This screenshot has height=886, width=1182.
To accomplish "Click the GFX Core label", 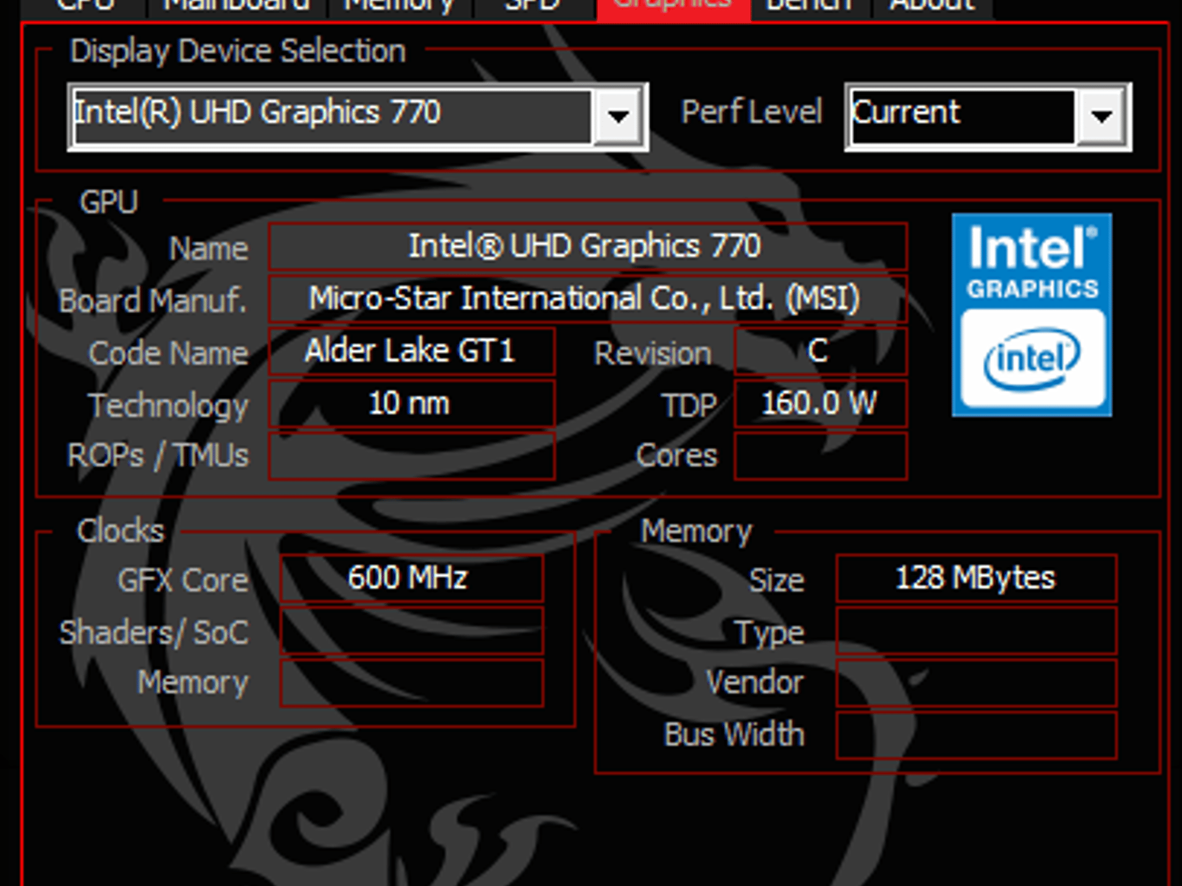I will click(183, 580).
